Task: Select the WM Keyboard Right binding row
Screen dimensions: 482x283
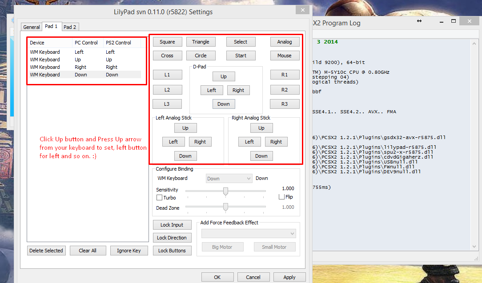Action: click(x=84, y=67)
